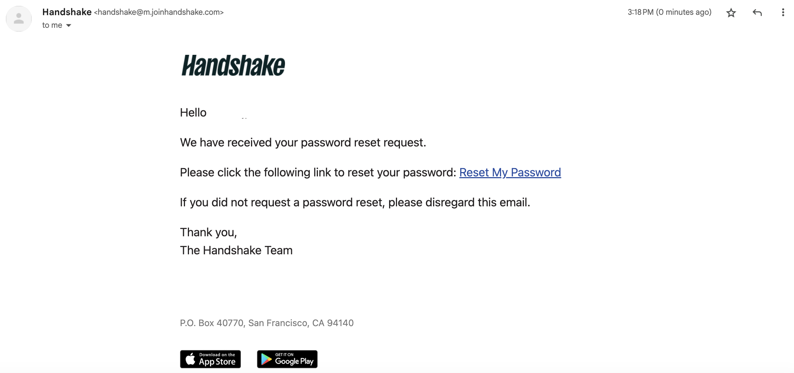
Task: Click the "If you did not request" disclaimer line
Action: click(355, 202)
